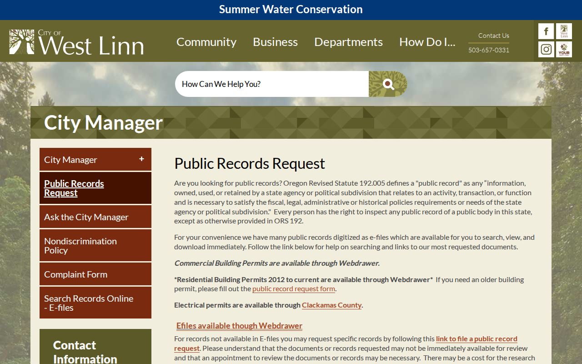582x364 pixels.
Task: Open Search Records Online - E-files
Action: point(95,303)
